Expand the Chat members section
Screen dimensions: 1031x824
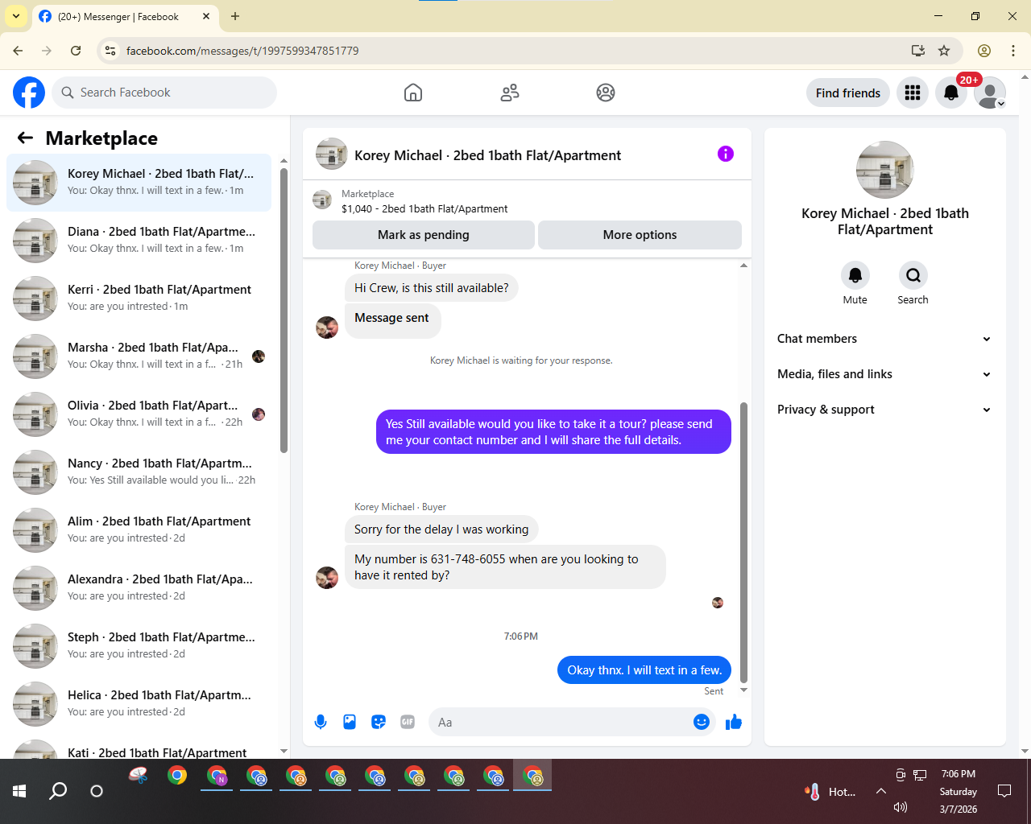click(x=884, y=339)
